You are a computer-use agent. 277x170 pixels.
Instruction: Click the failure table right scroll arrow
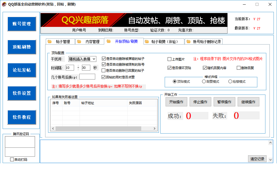tap(154, 129)
